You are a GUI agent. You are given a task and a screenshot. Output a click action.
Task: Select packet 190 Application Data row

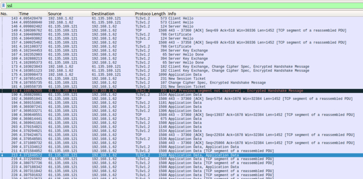[181, 95]
